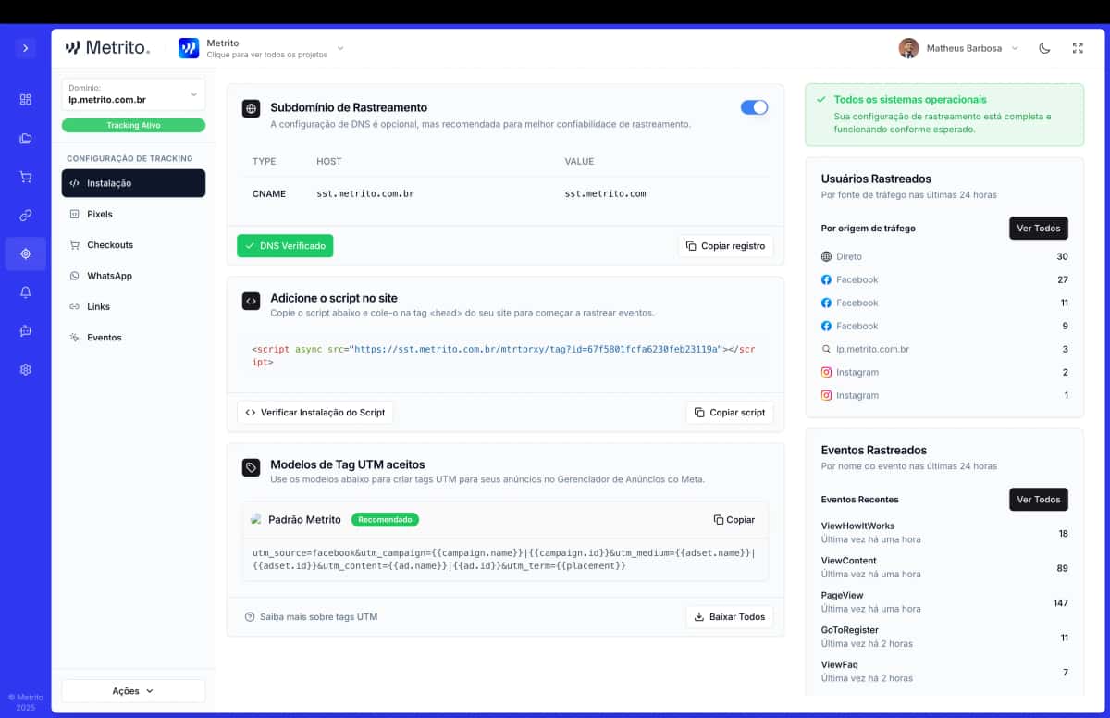Screen dimensions: 1110x718
Task: Open settings via the gear icon
Action: pos(25,368)
